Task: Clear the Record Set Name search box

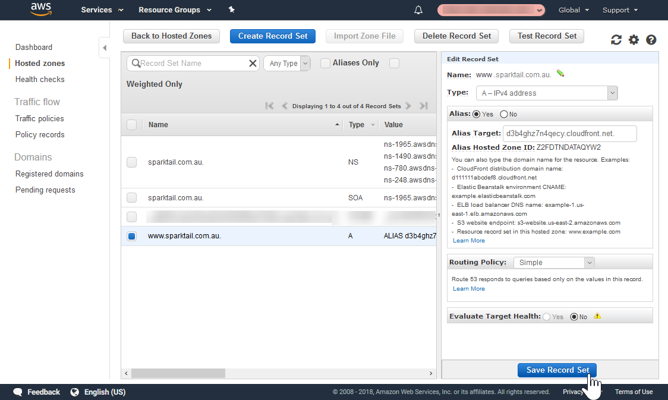Action: click(253, 63)
